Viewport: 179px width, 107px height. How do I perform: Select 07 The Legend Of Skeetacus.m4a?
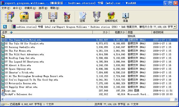click(x=89, y=62)
